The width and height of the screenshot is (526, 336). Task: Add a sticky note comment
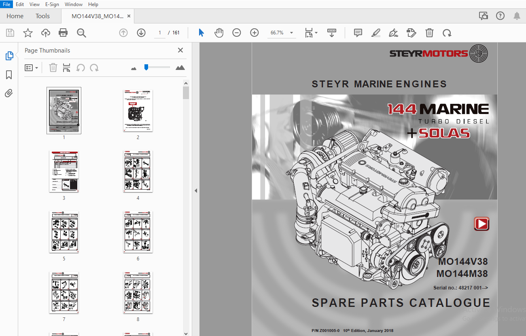[358, 33]
